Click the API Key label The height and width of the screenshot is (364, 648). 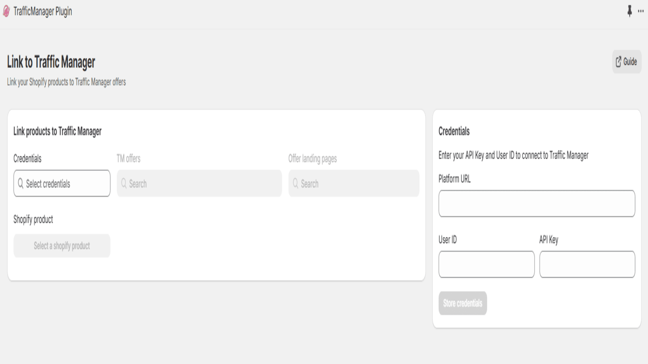pyautogui.click(x=549, y=240)
